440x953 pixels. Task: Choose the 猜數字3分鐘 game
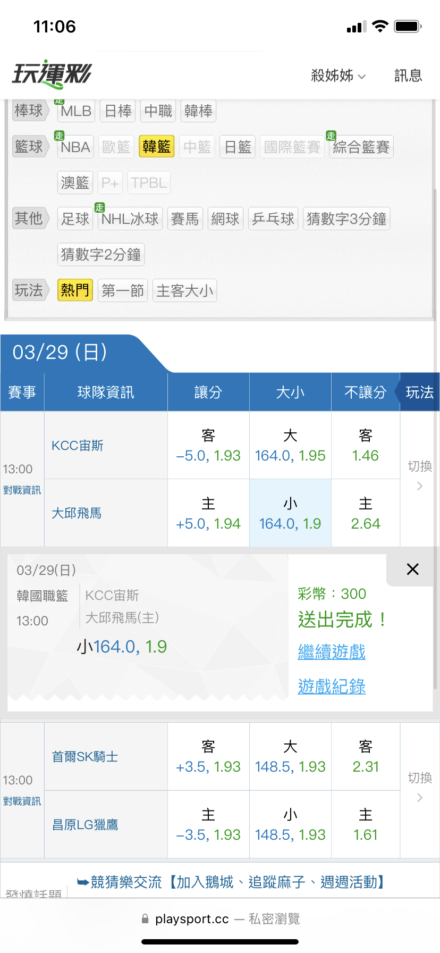click(346, 219)
